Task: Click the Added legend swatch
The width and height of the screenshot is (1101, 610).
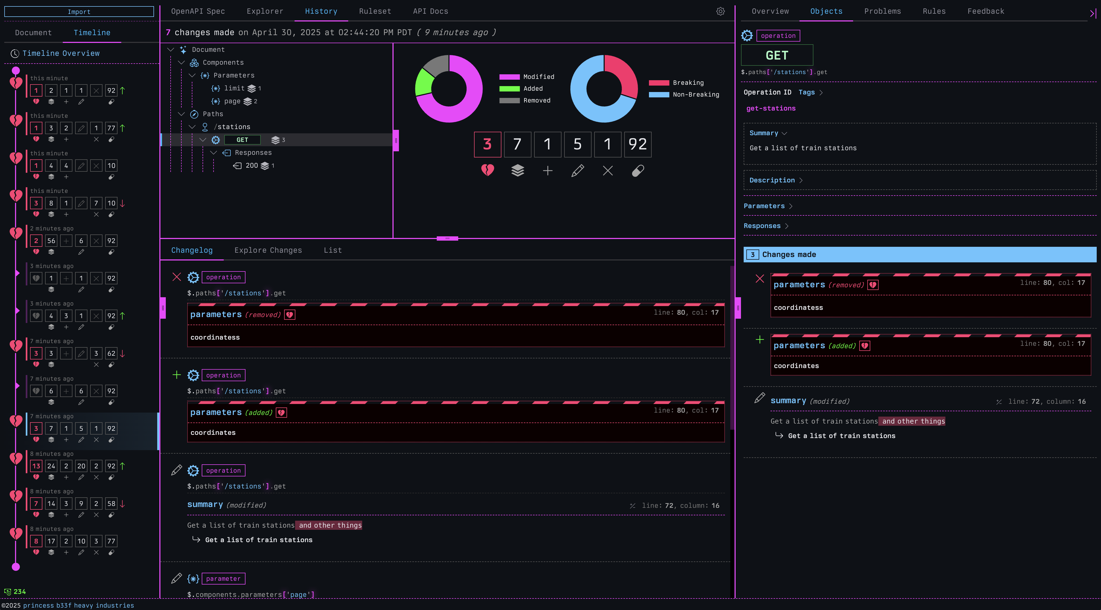Action: pyautogui.click(x=509, y=89)
